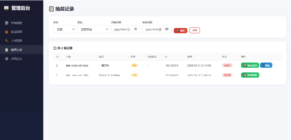The height and width of the screenshot is (140, 291).
Task: Click the red 筛选 search button
Action: pos(180,31)
